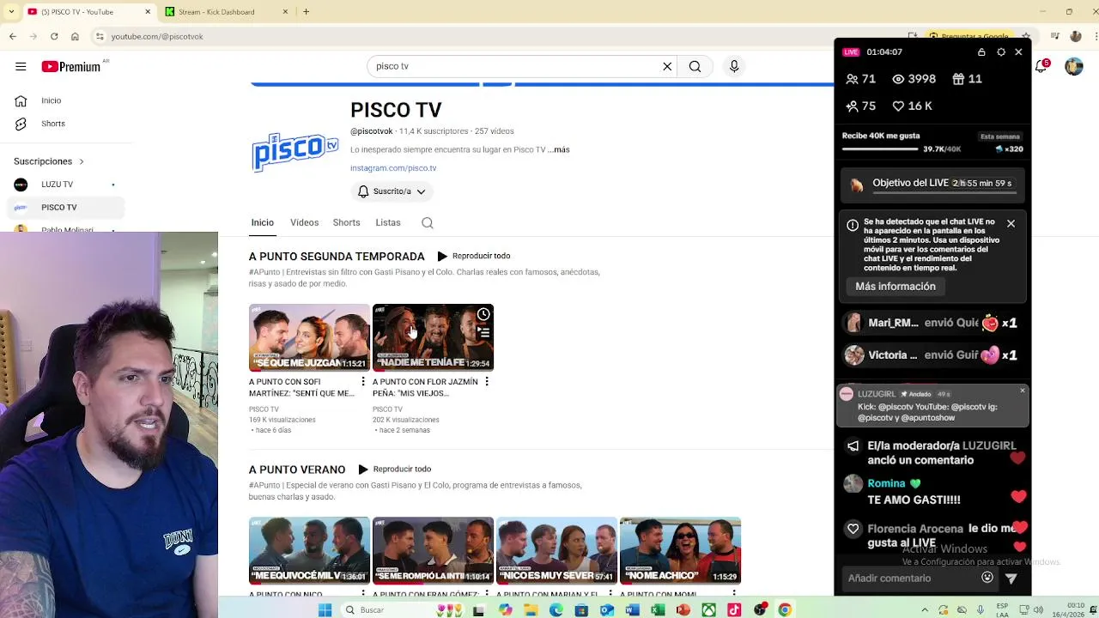Switch to the Videos channel tab

(304, 222)
